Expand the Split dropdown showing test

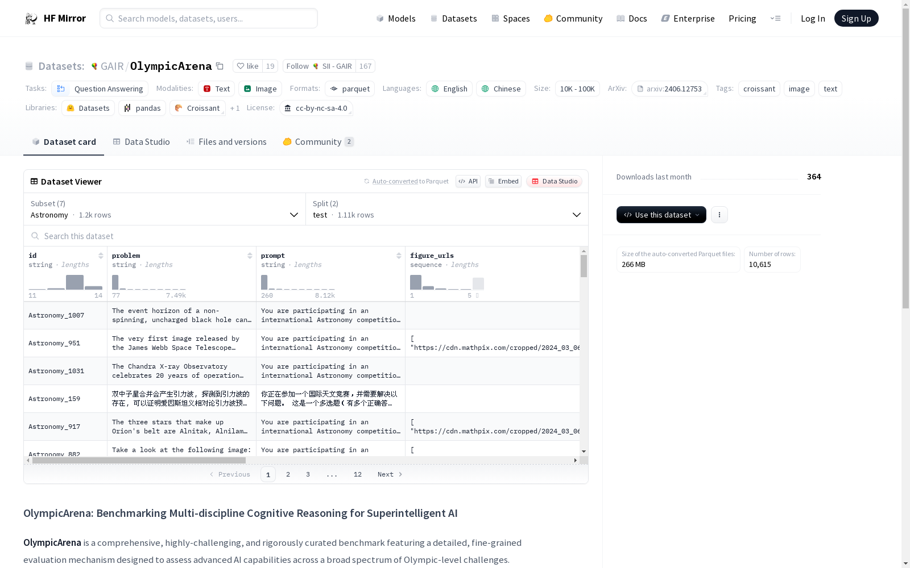click(447, 209)
